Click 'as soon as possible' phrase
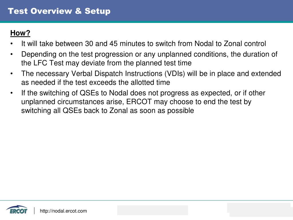 (x=162, y=111)
